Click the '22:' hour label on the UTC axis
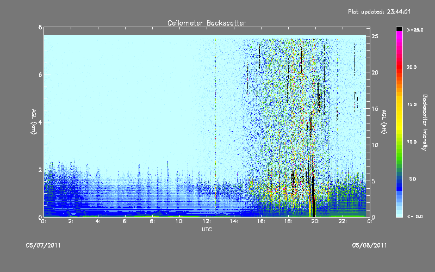 tap(343, 221)
